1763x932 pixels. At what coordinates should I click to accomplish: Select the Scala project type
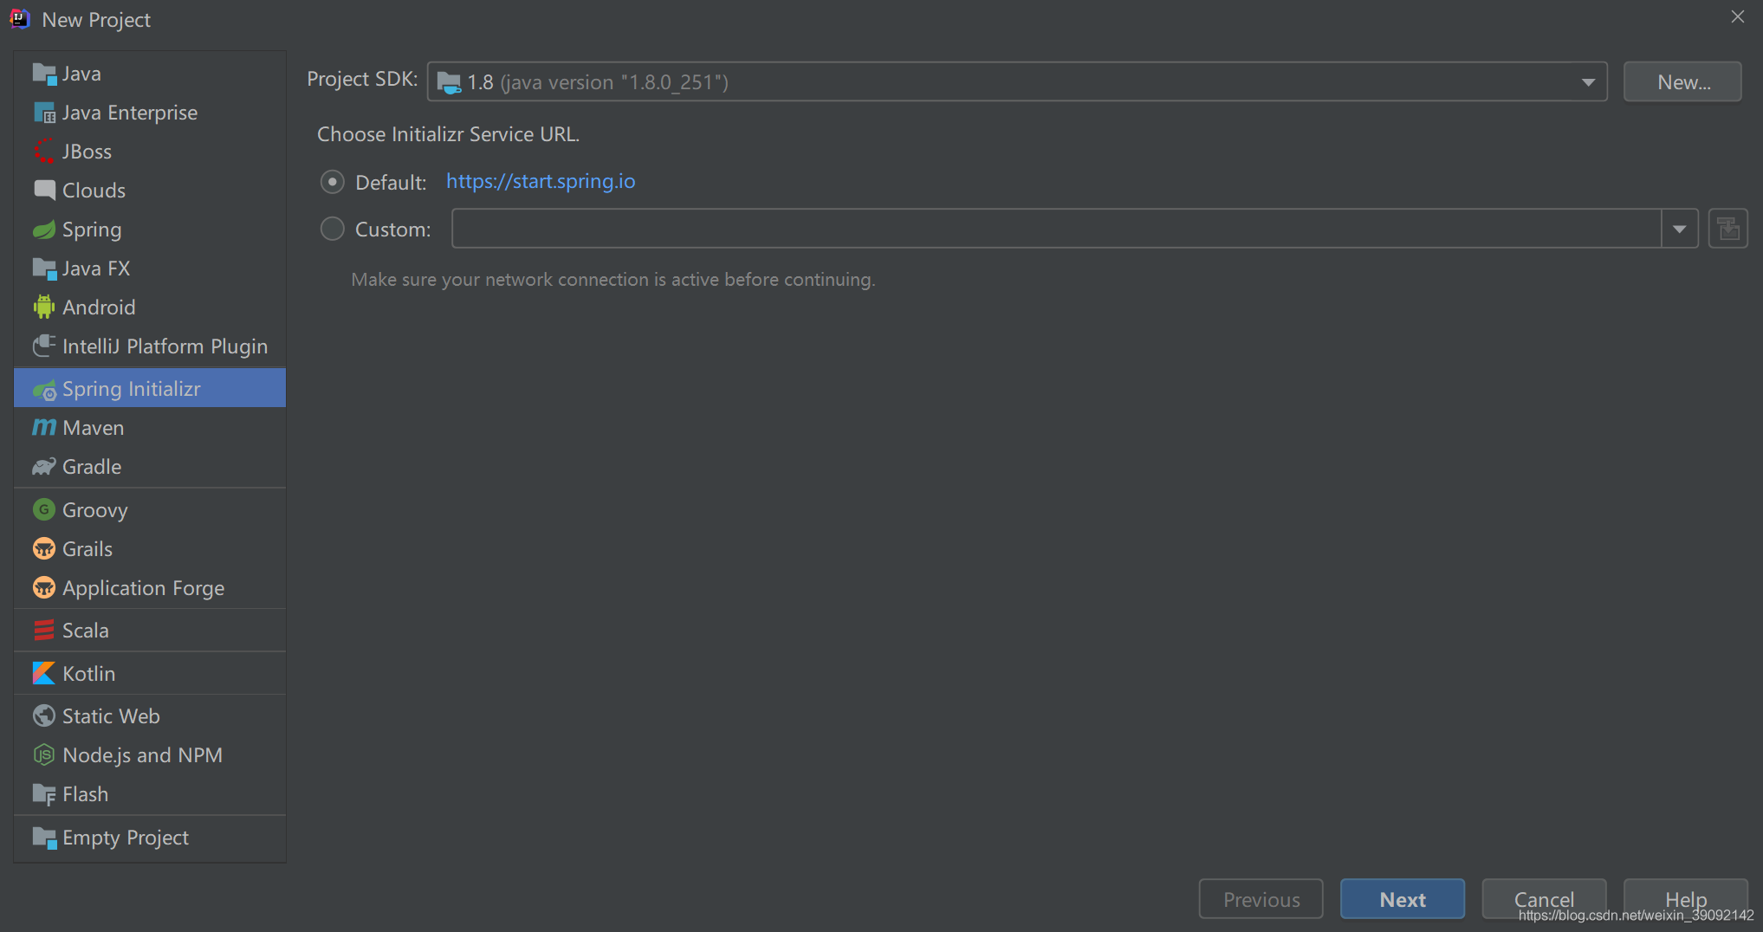(85, 630)
